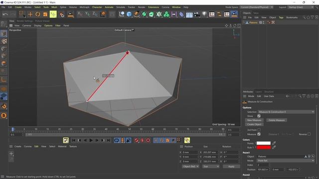Click the Points color eyedropper icon
This screenshot has width=319, height=179.
274,143
